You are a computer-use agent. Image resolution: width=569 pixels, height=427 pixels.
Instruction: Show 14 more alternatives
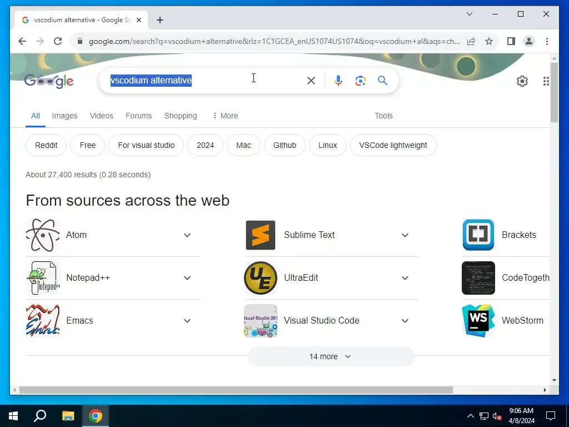click(331, 356)
